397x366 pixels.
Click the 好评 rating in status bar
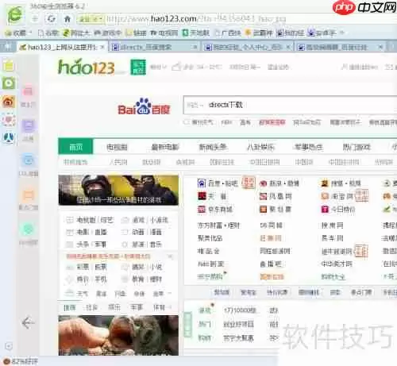coord(21,361)
